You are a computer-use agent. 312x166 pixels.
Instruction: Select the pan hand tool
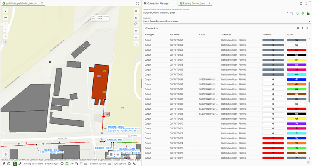[4, 164]
